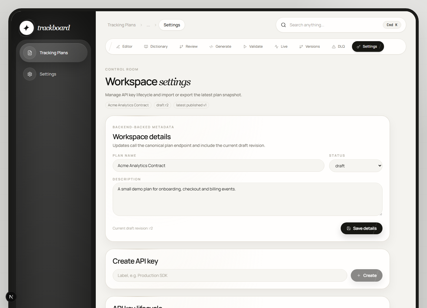Screen dimensions: 427x308
Task: Switch to the DLQ tab
Action: 338,46
